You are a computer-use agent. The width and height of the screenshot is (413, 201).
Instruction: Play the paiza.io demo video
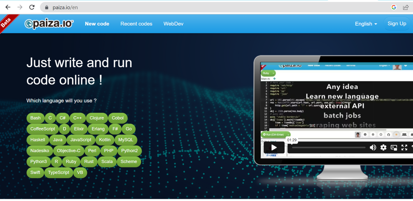(x=274, y=148)
